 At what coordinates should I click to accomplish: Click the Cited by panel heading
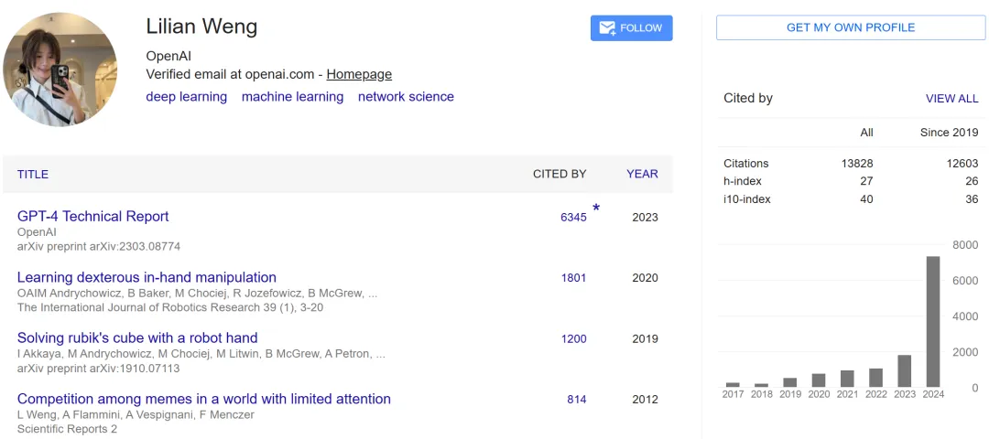748,98
